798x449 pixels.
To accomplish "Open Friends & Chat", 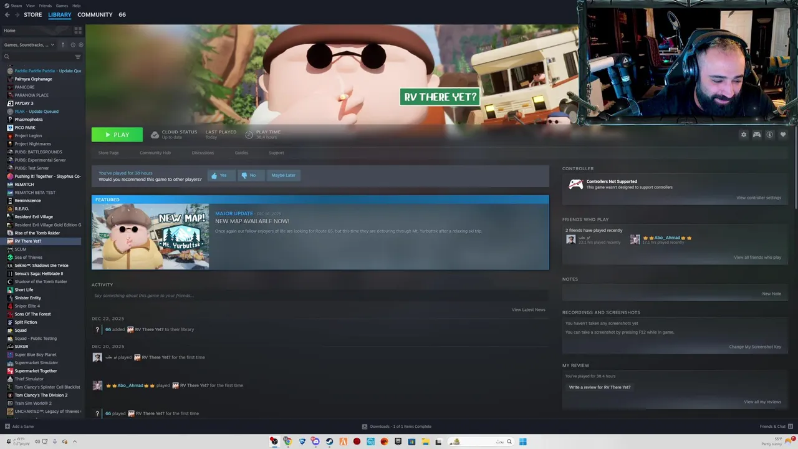I will (775, 427).
